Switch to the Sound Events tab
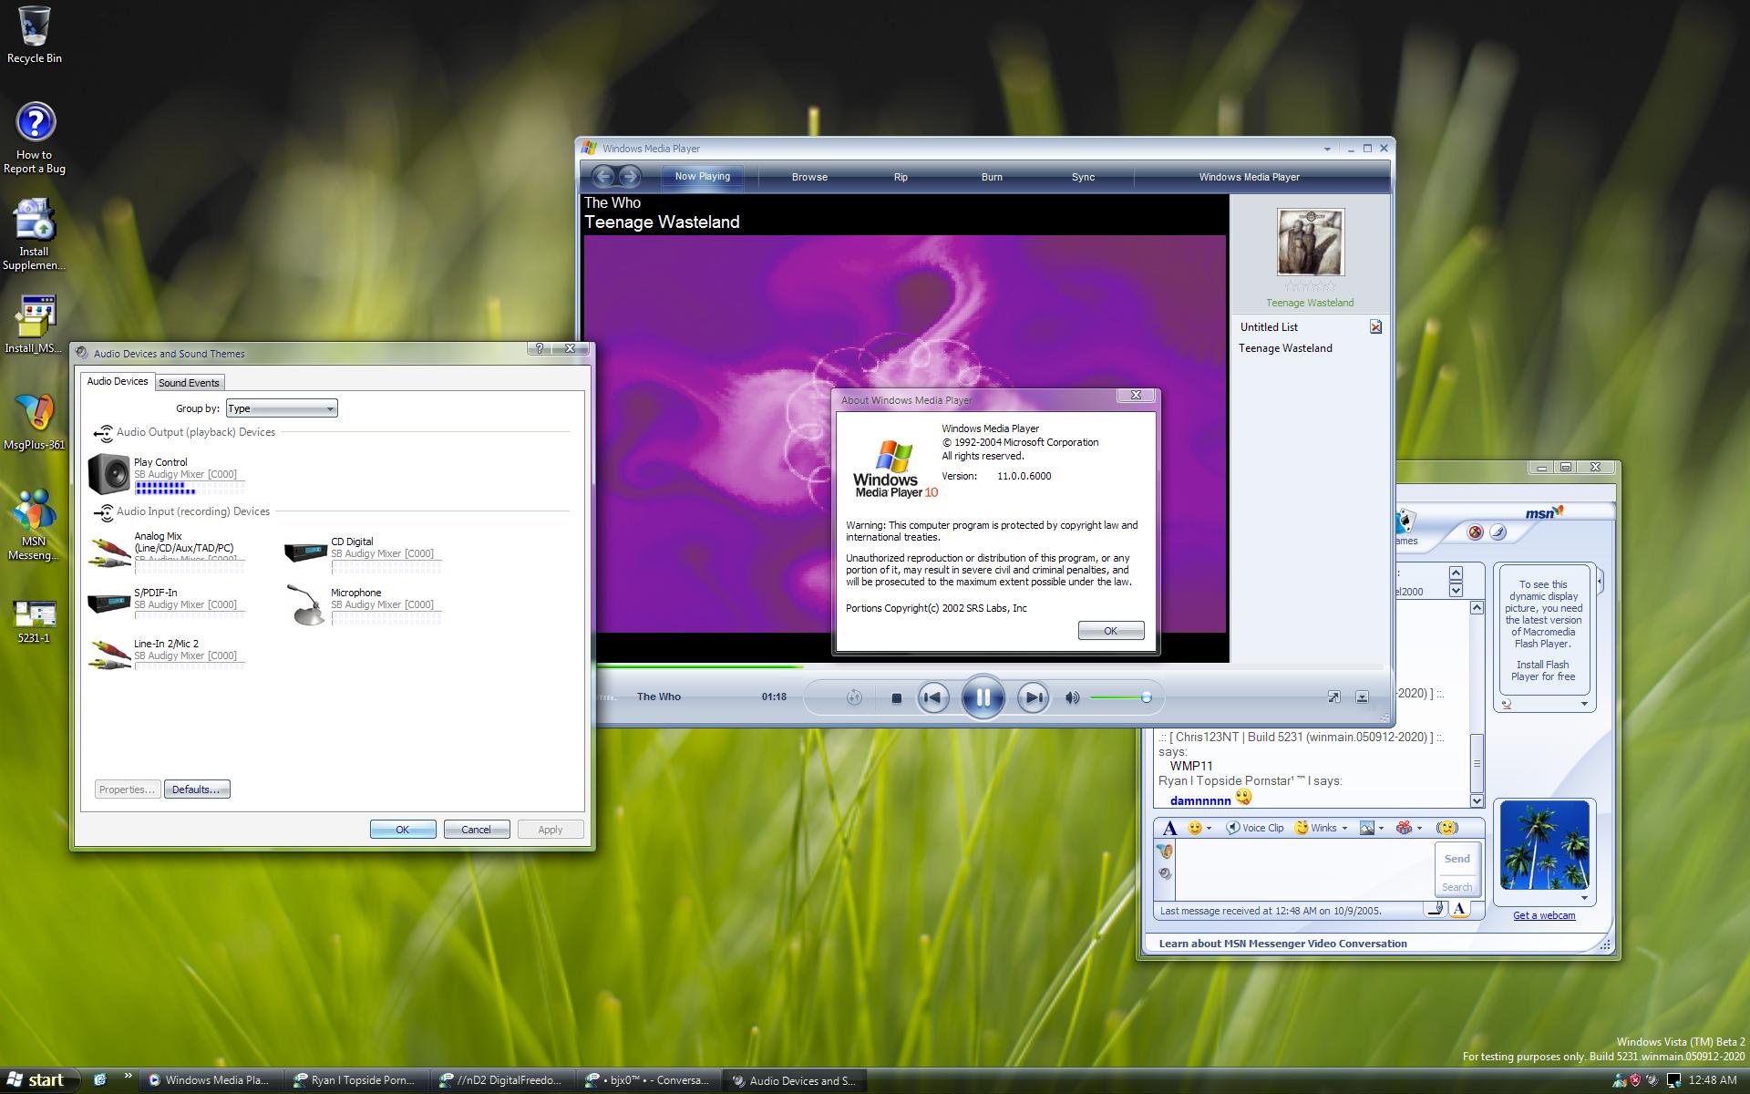 pyautogui.click(x=189, y=383)
